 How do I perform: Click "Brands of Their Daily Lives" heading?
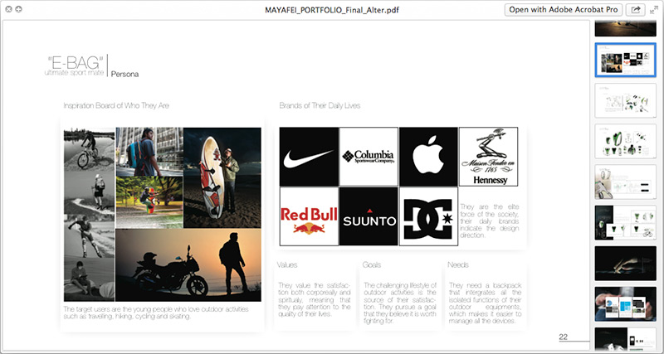(x=320, y=106)
